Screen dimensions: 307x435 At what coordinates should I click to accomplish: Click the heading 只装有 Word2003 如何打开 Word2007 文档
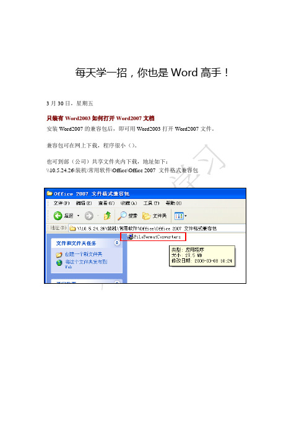(100, 118)
